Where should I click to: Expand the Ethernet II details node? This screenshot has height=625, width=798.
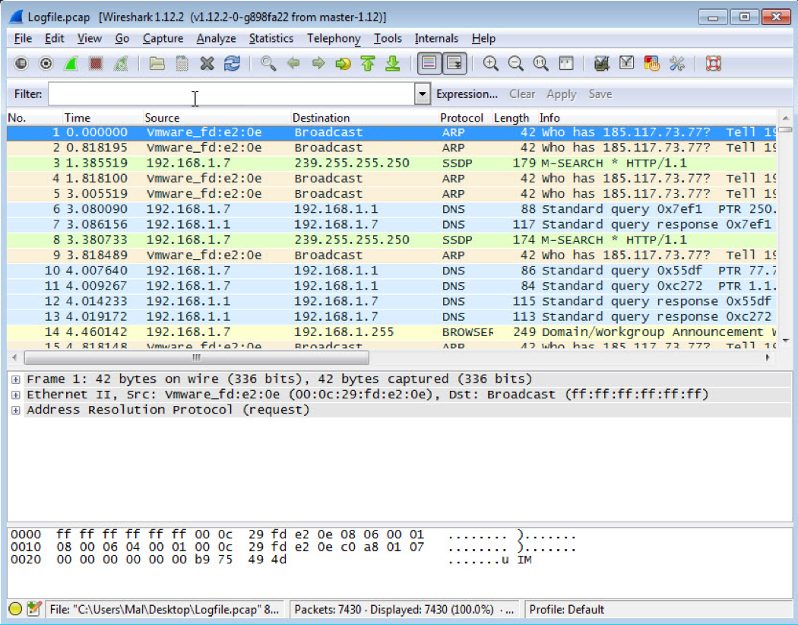point(15,395)
